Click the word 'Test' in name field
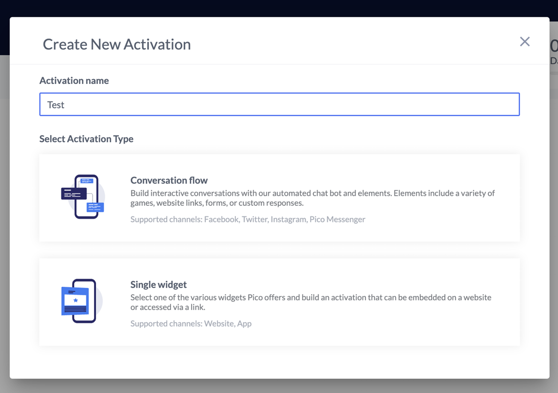Viewport: 558px width, 393px height. coord(56,105)
